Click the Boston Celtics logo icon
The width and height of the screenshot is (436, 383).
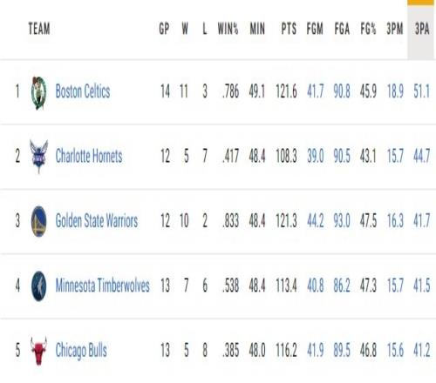[38, 93]
